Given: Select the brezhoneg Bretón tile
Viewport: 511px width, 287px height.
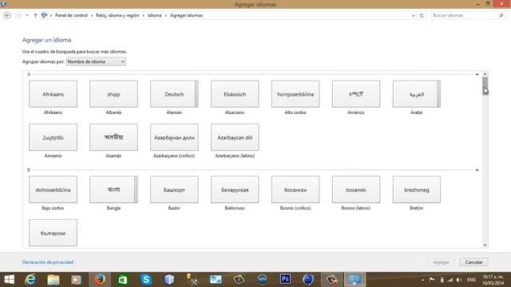Looking at the screenshot, I should click(417, 190).
